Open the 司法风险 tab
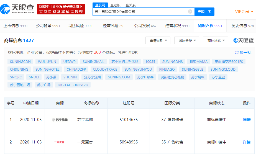This screenshot has height=154, width=256. click(x=81, y=26)
